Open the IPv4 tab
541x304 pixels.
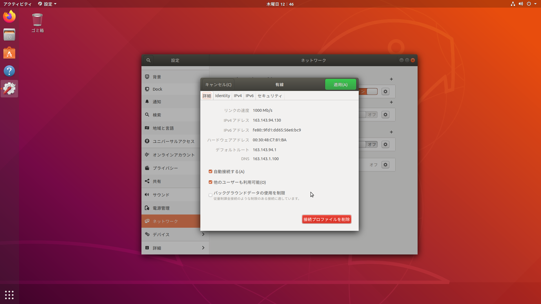tap(238, 96)
